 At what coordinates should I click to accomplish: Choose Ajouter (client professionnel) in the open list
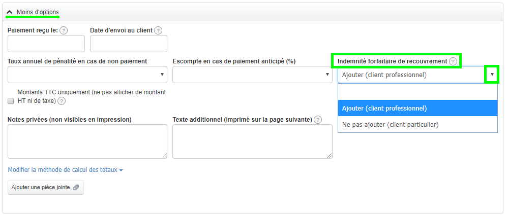click(x=417, y=108)
